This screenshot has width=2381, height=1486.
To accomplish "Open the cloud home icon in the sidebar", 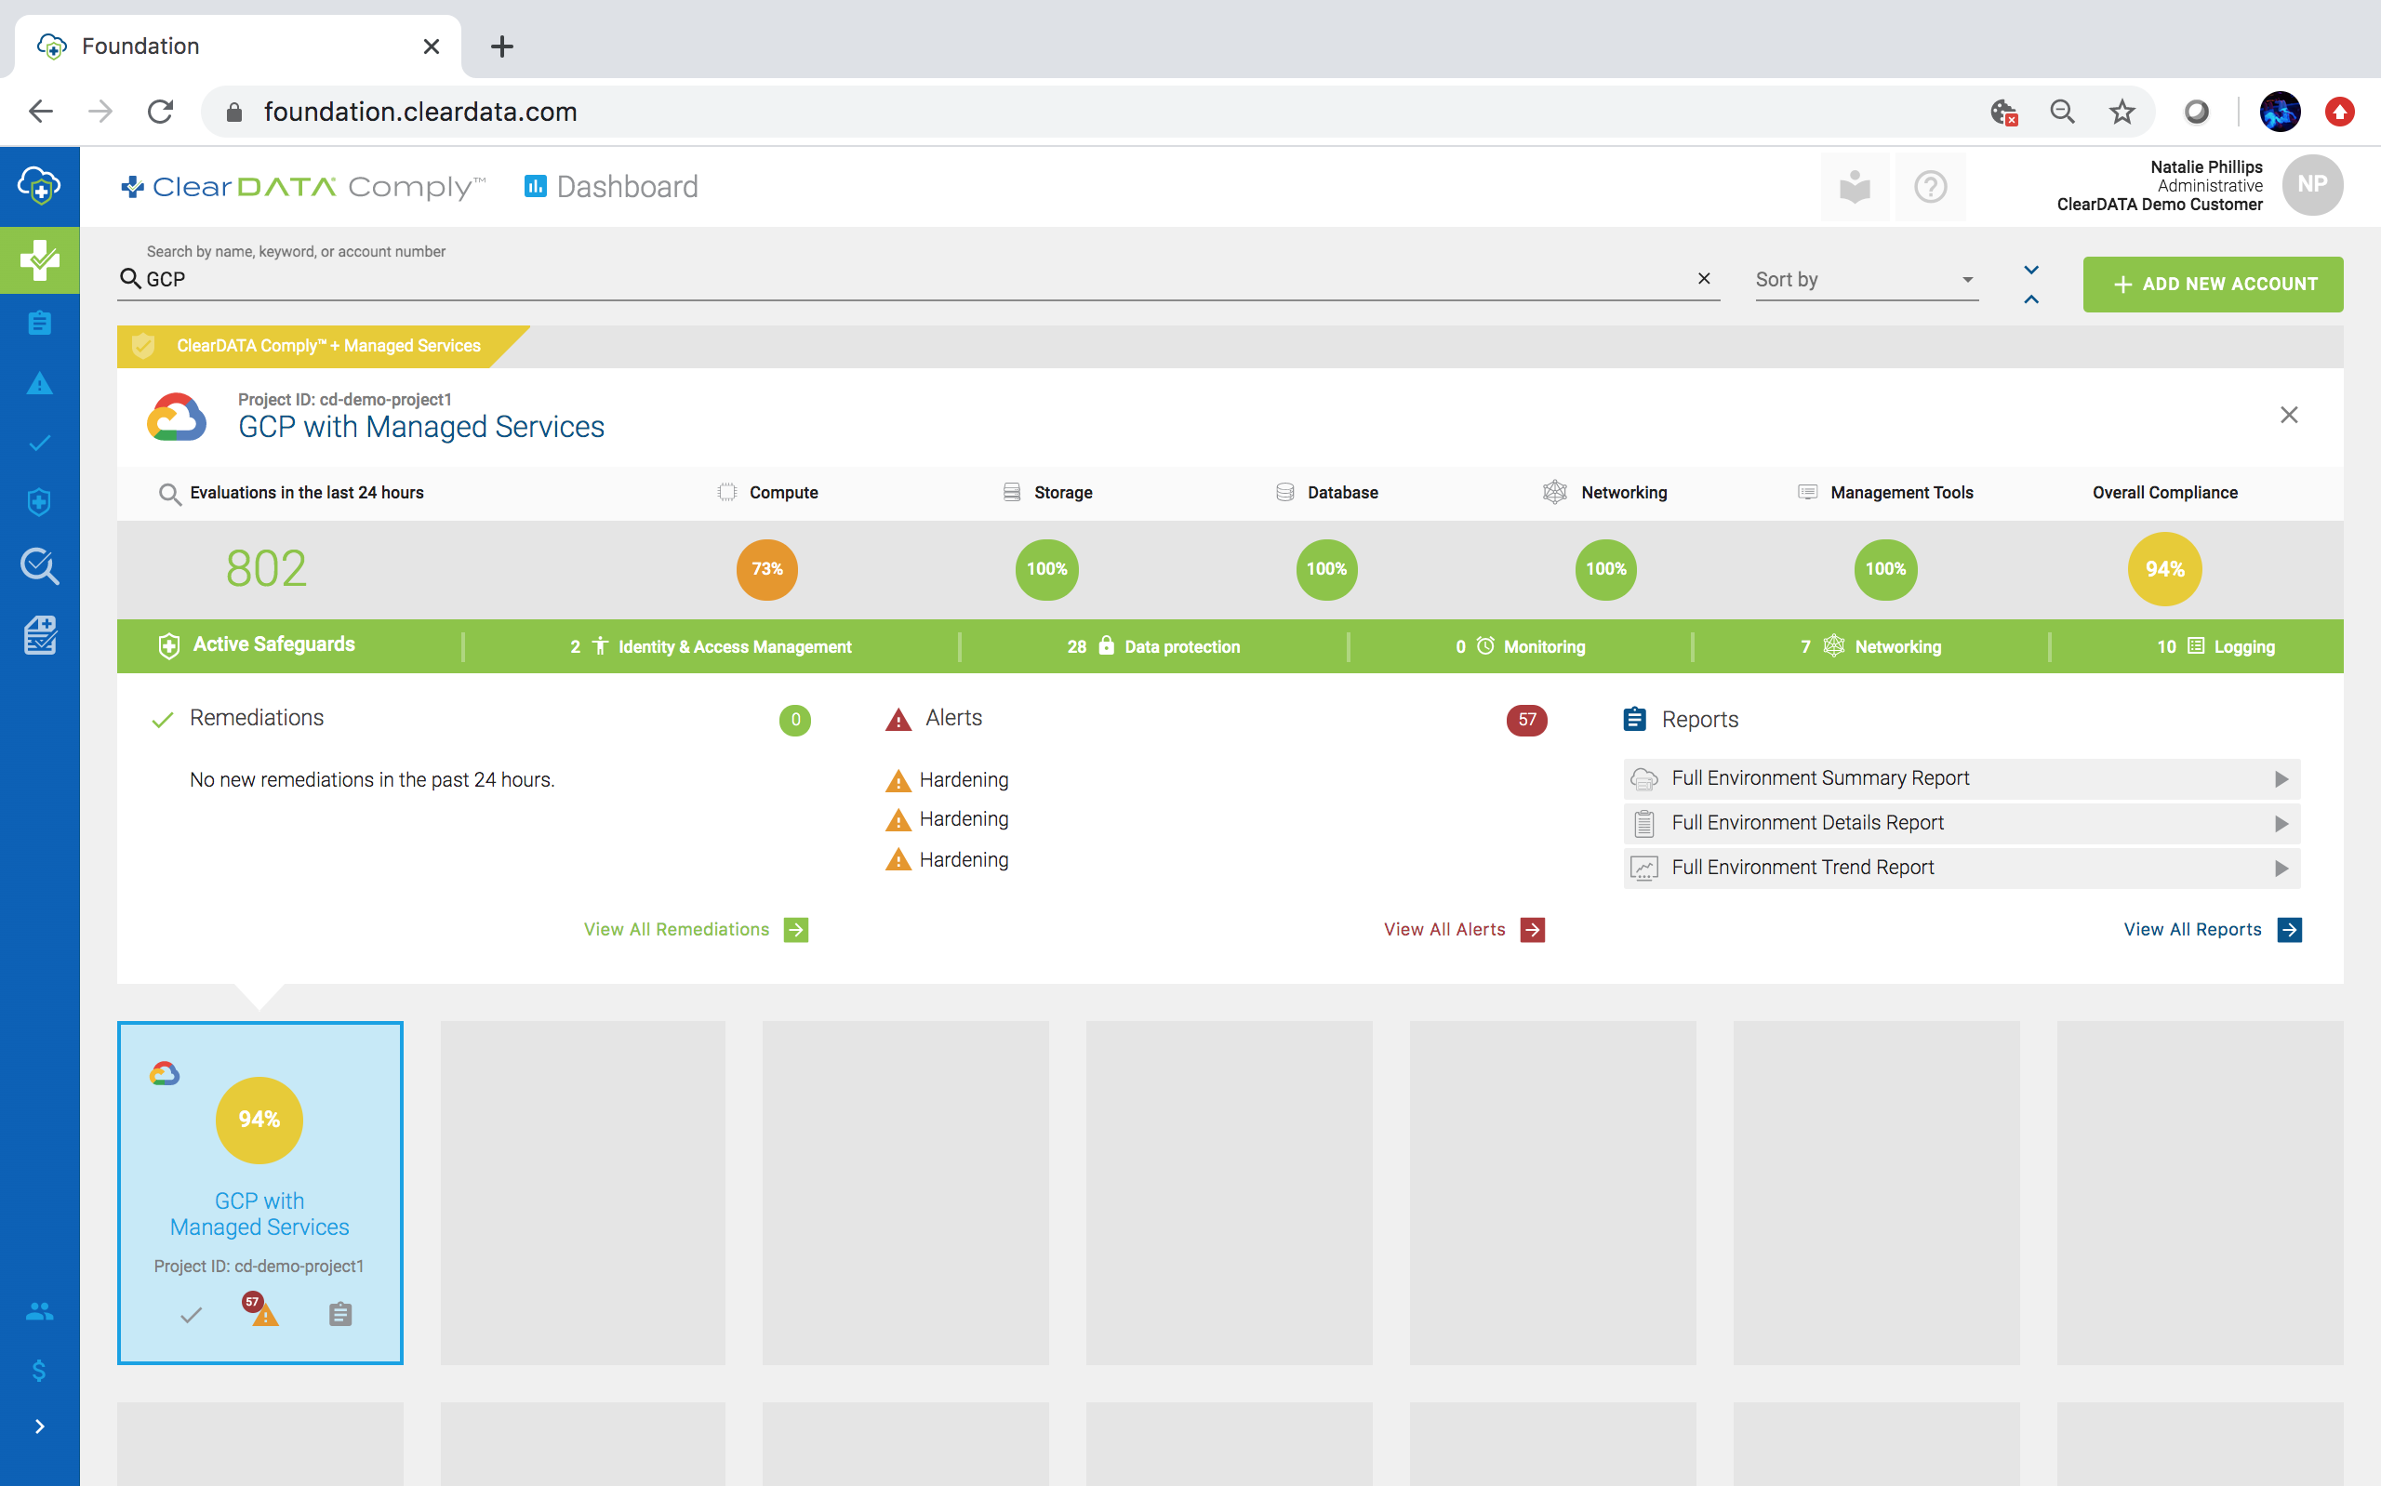I will point(39,186).
